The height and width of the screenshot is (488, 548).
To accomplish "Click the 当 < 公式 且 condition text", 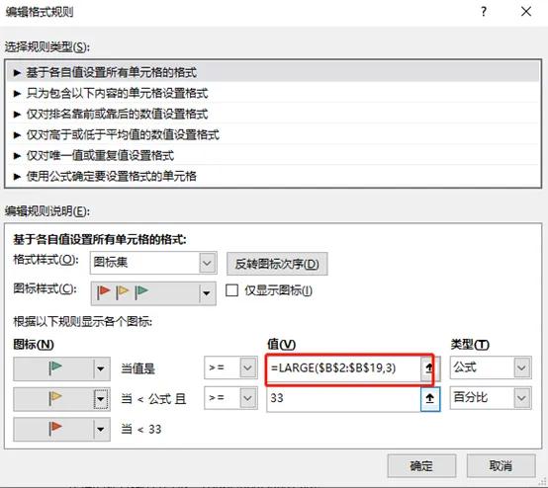I will tap(153, 399).
